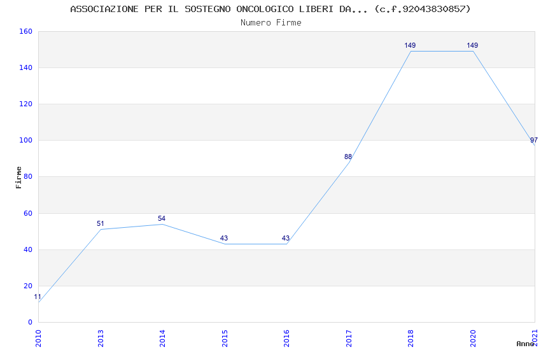Viewport: 541px width, 350px height.
Task: Click the x-axis year 2015
Action: 225,339
